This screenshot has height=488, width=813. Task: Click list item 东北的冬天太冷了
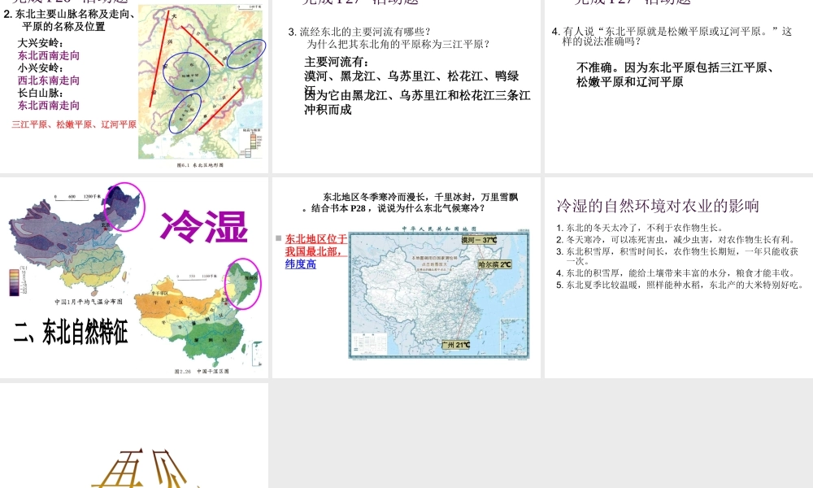click(639, 228)
